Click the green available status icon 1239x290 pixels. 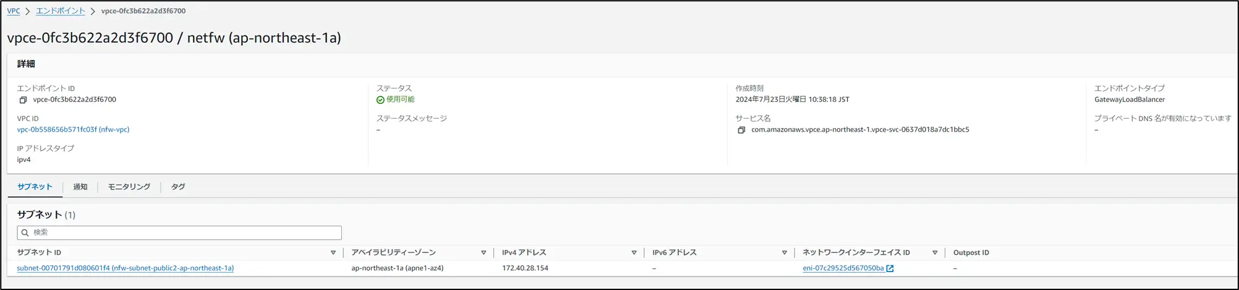[380, 100]
